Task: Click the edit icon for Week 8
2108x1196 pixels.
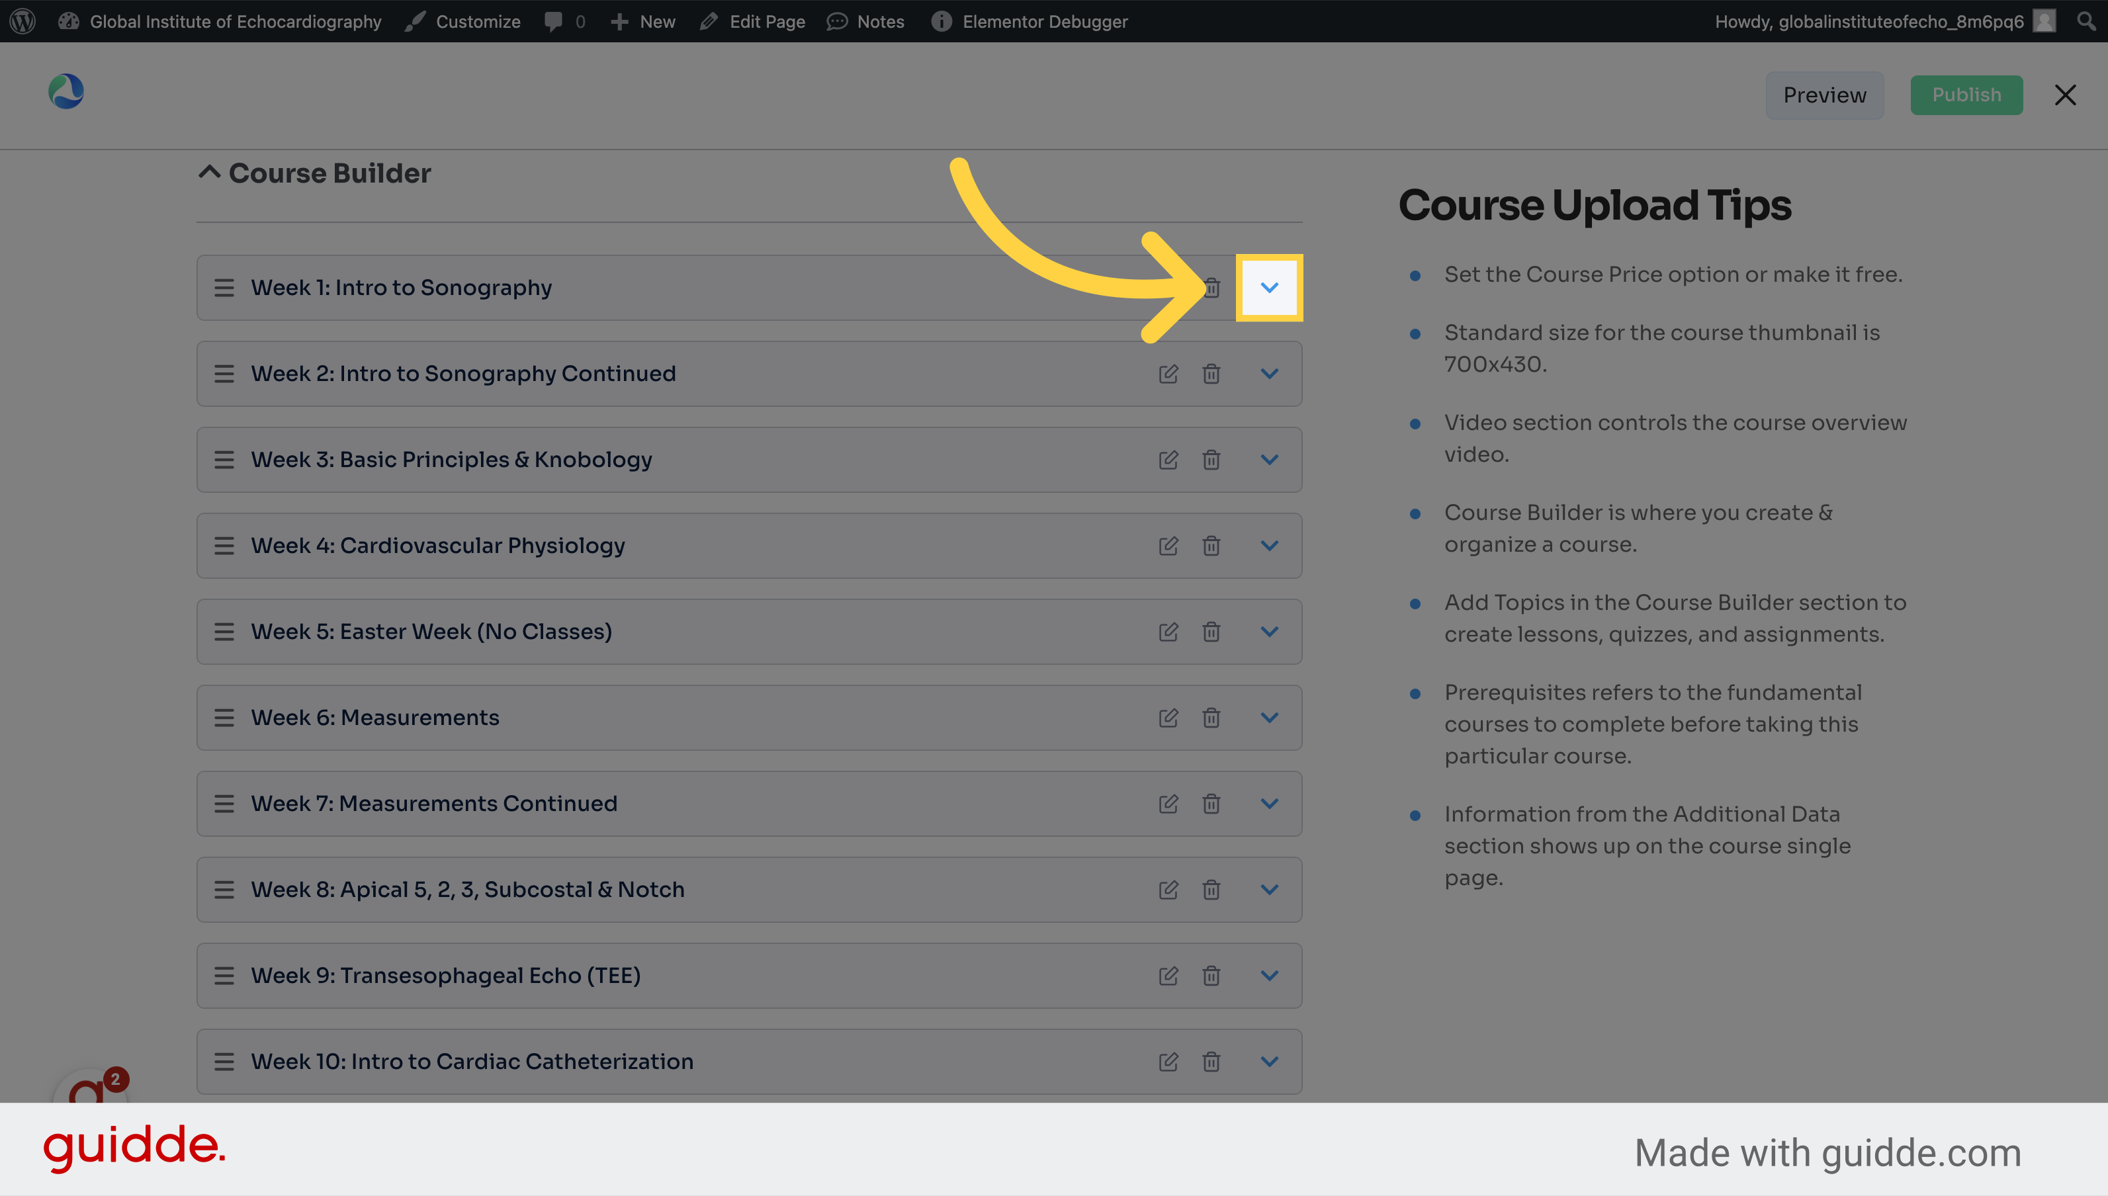Action: [1168, 889]
